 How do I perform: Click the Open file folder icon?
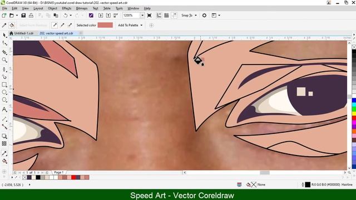tap(12, 16)
